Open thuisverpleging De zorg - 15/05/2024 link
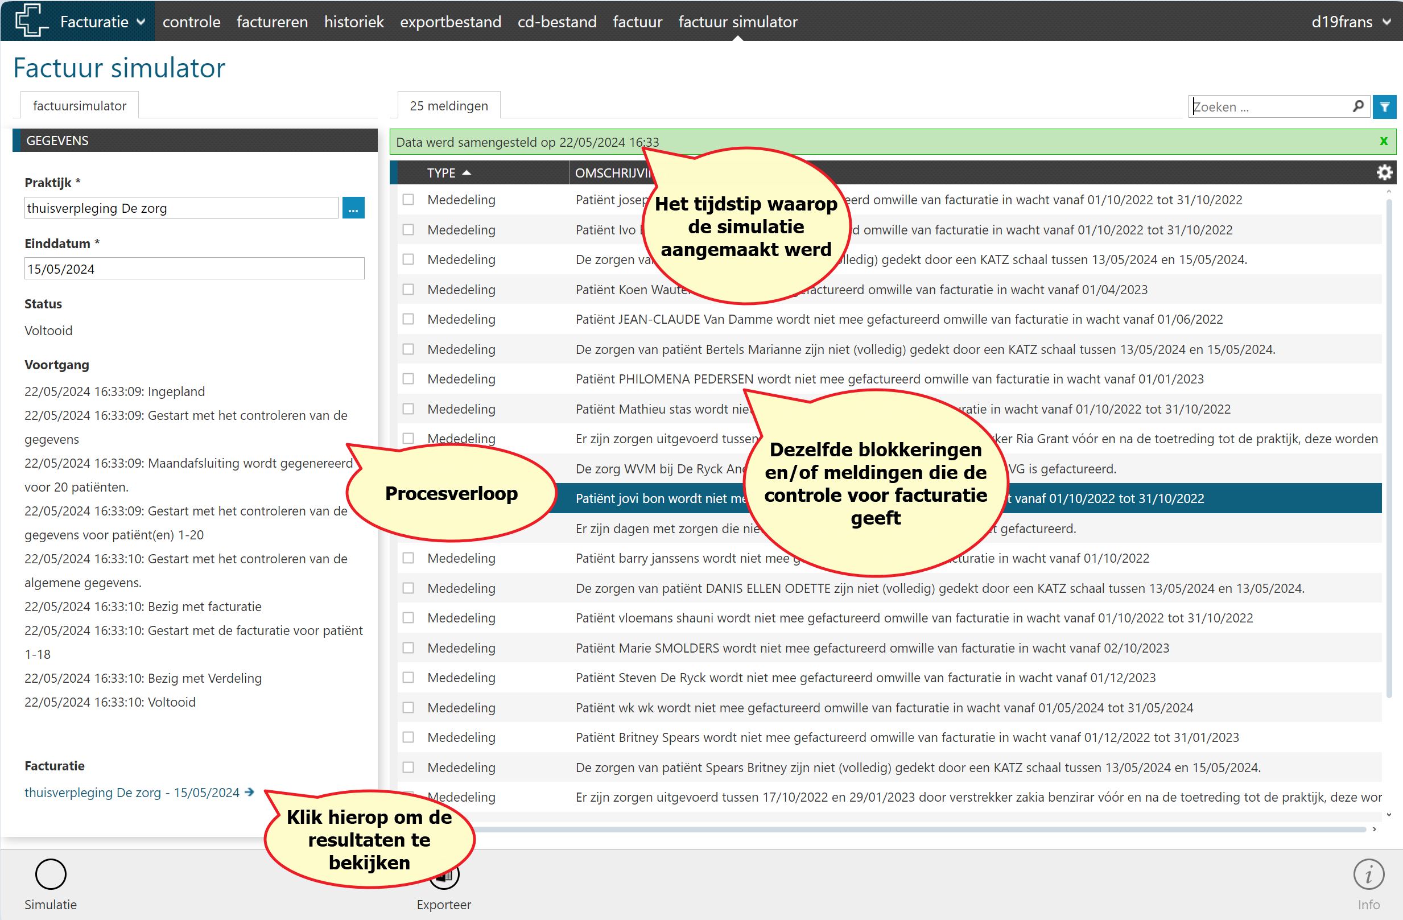The height and width of the screenshot is (920, 1403). click(132, 793)
